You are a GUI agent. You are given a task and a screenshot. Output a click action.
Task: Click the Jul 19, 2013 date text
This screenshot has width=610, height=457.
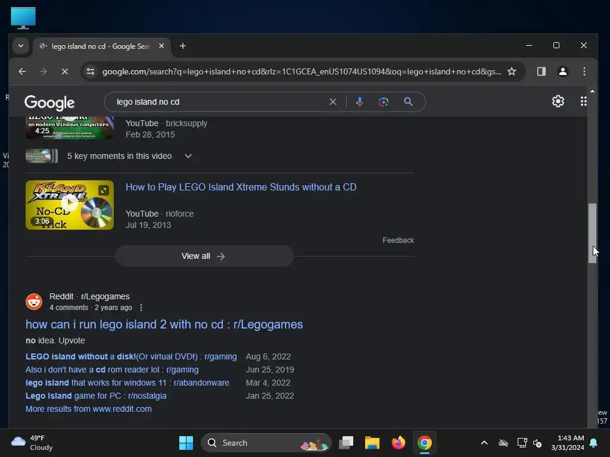pos(148,225)
